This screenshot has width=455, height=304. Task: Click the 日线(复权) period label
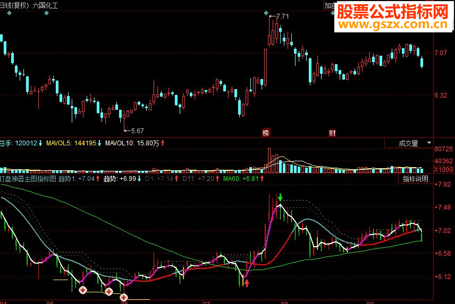pos(14,5)
